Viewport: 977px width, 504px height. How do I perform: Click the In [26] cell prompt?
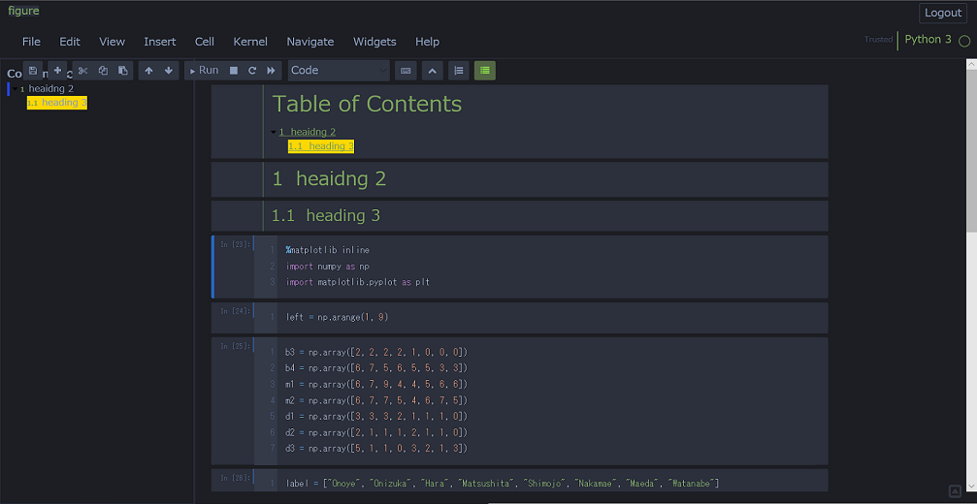click(x=236, y=478)
